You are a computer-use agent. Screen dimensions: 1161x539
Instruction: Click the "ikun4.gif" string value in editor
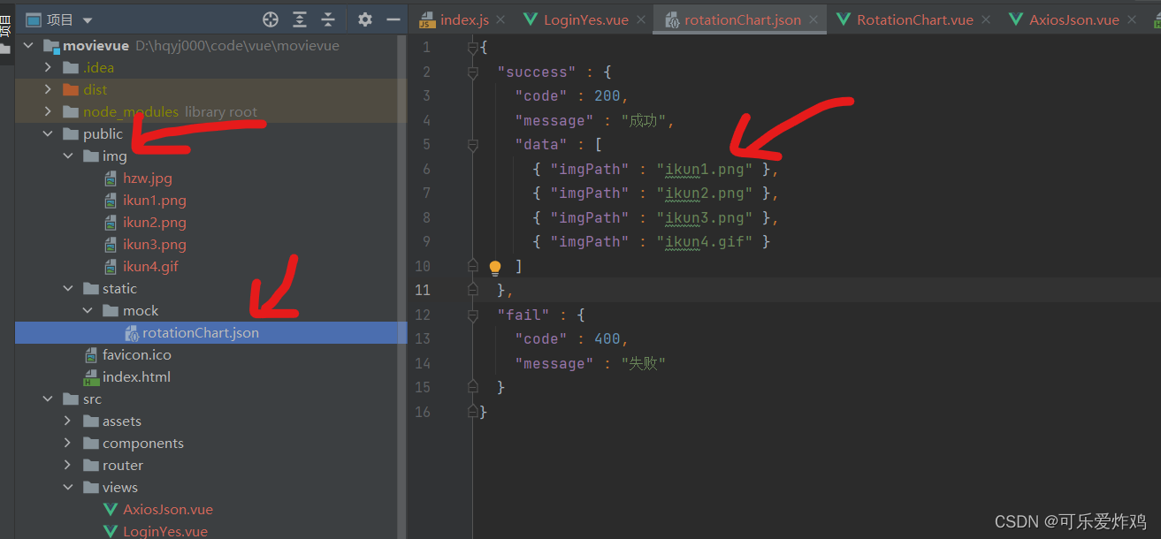[705, 241]
